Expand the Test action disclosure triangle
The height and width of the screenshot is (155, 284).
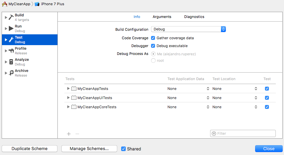[x=6, y=40]
